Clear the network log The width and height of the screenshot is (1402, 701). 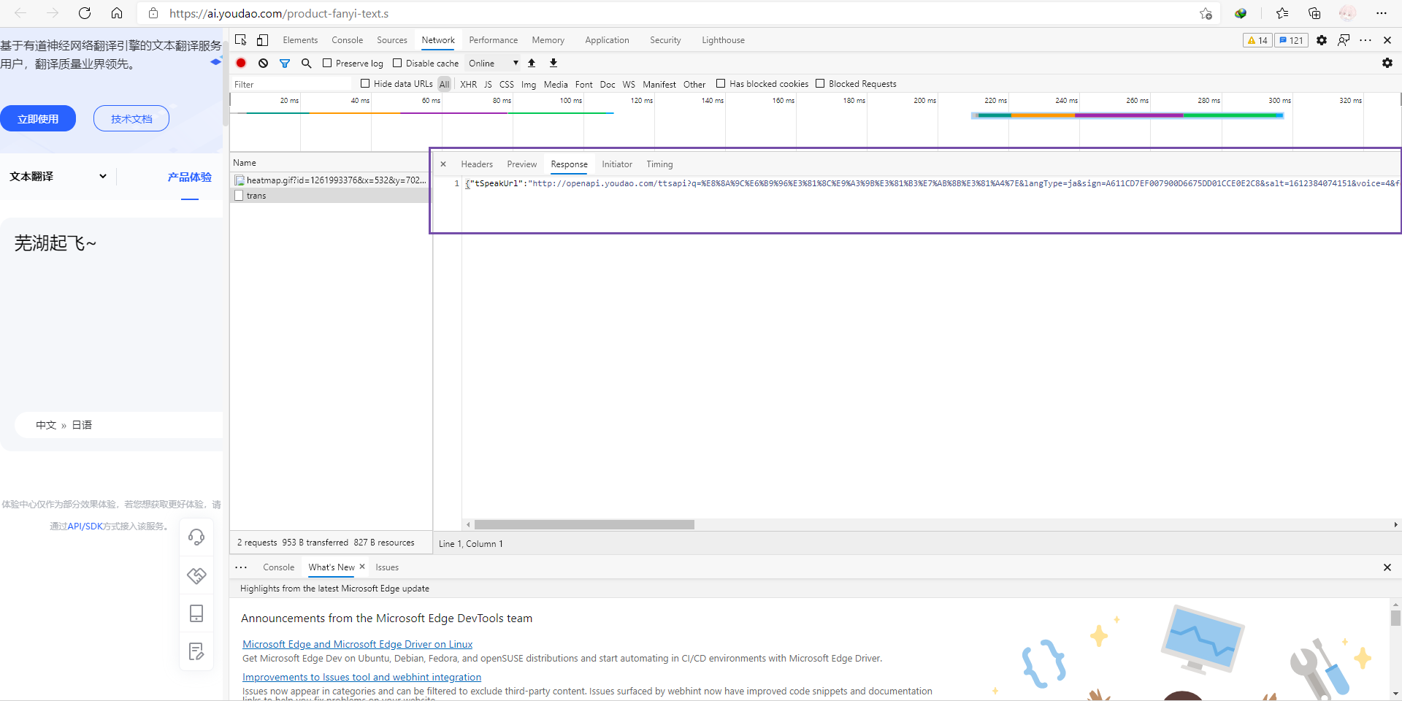pos(263,63)
